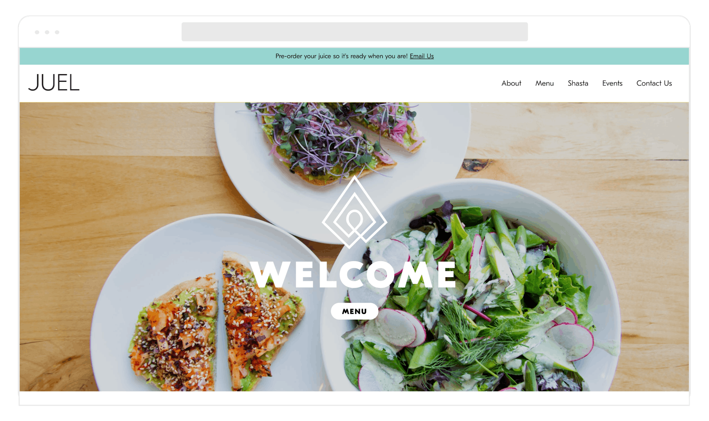Open the About page
This screenshot has width=709, height=421.
pos(511,83)
